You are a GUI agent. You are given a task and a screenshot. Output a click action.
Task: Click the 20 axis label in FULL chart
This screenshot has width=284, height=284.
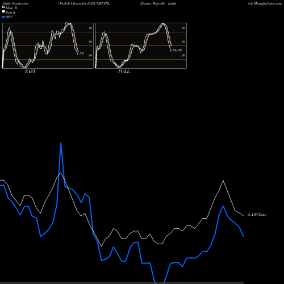(183, 55)
